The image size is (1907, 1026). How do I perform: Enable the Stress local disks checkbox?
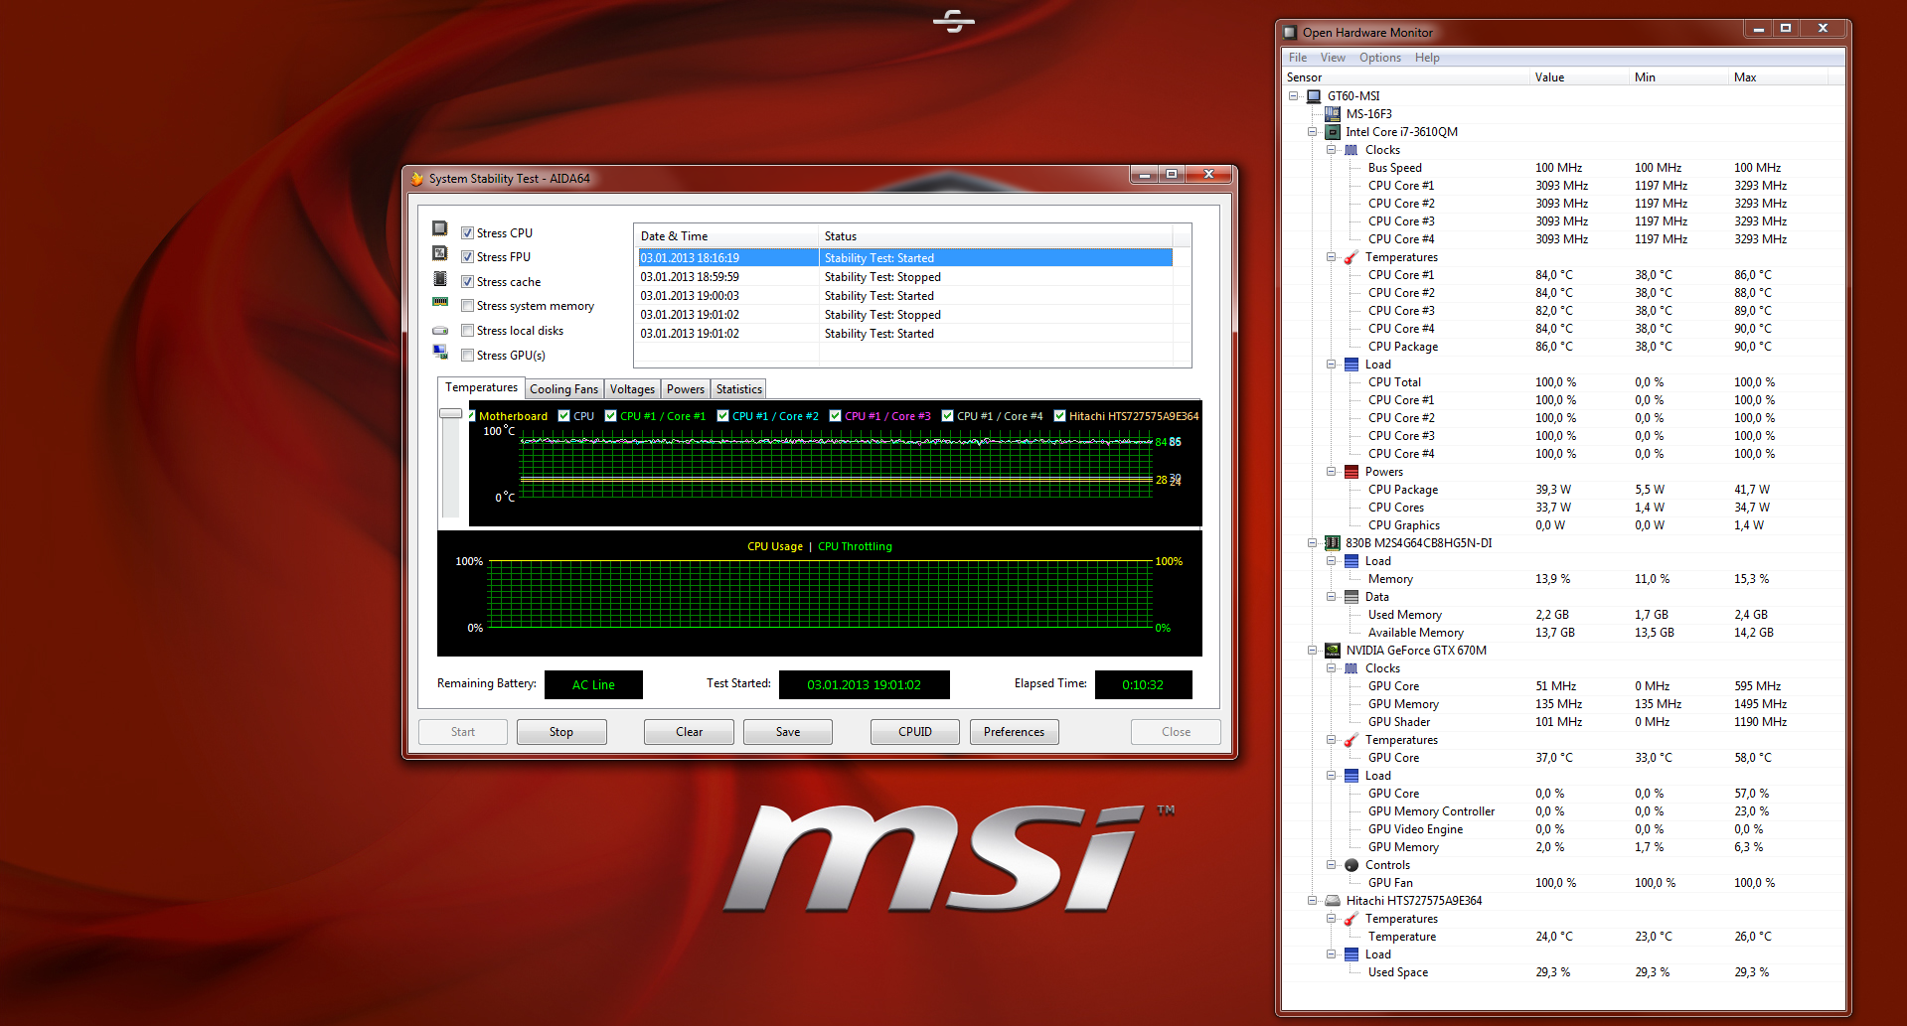tap(467, 331)
